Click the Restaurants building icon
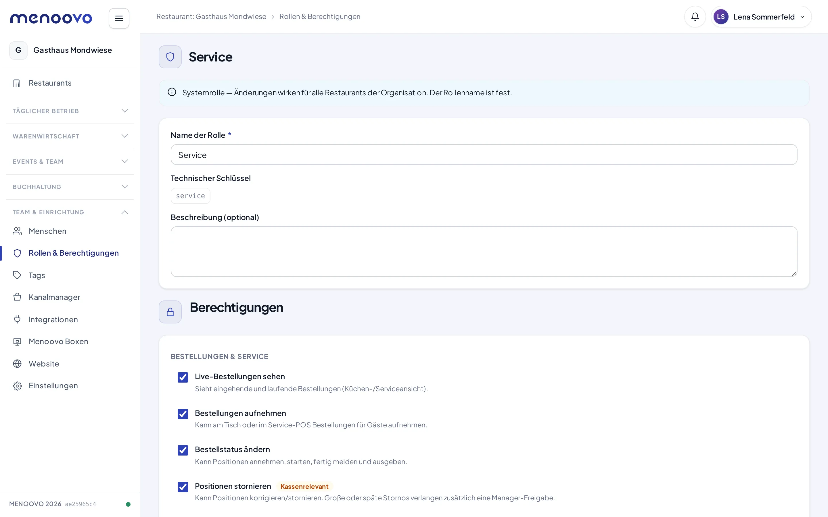 (x=17, y=83)
